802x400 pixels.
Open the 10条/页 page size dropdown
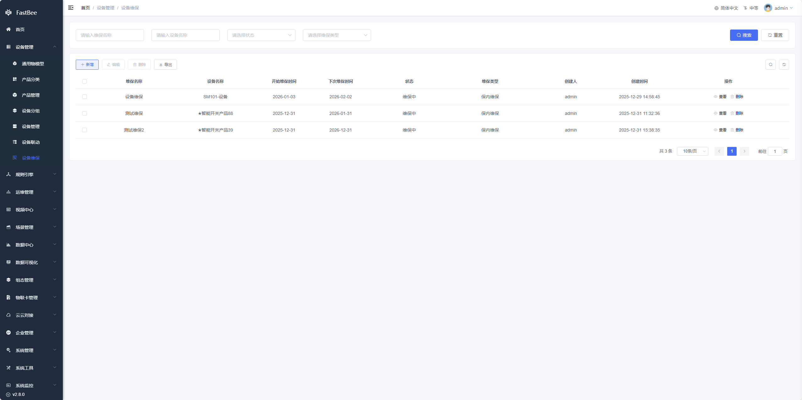(692, 151)
